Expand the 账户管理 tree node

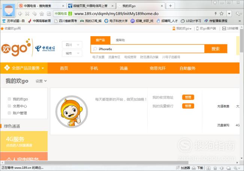point(9,113)
